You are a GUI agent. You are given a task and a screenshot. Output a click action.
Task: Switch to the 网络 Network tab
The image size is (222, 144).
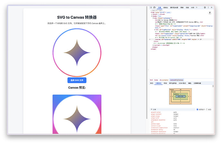[x=182, y=7]
